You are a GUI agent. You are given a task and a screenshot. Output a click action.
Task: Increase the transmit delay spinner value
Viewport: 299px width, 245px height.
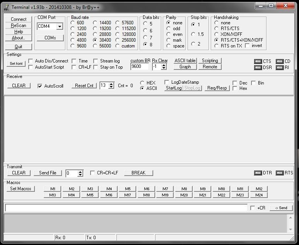click(x=80, y=172)
